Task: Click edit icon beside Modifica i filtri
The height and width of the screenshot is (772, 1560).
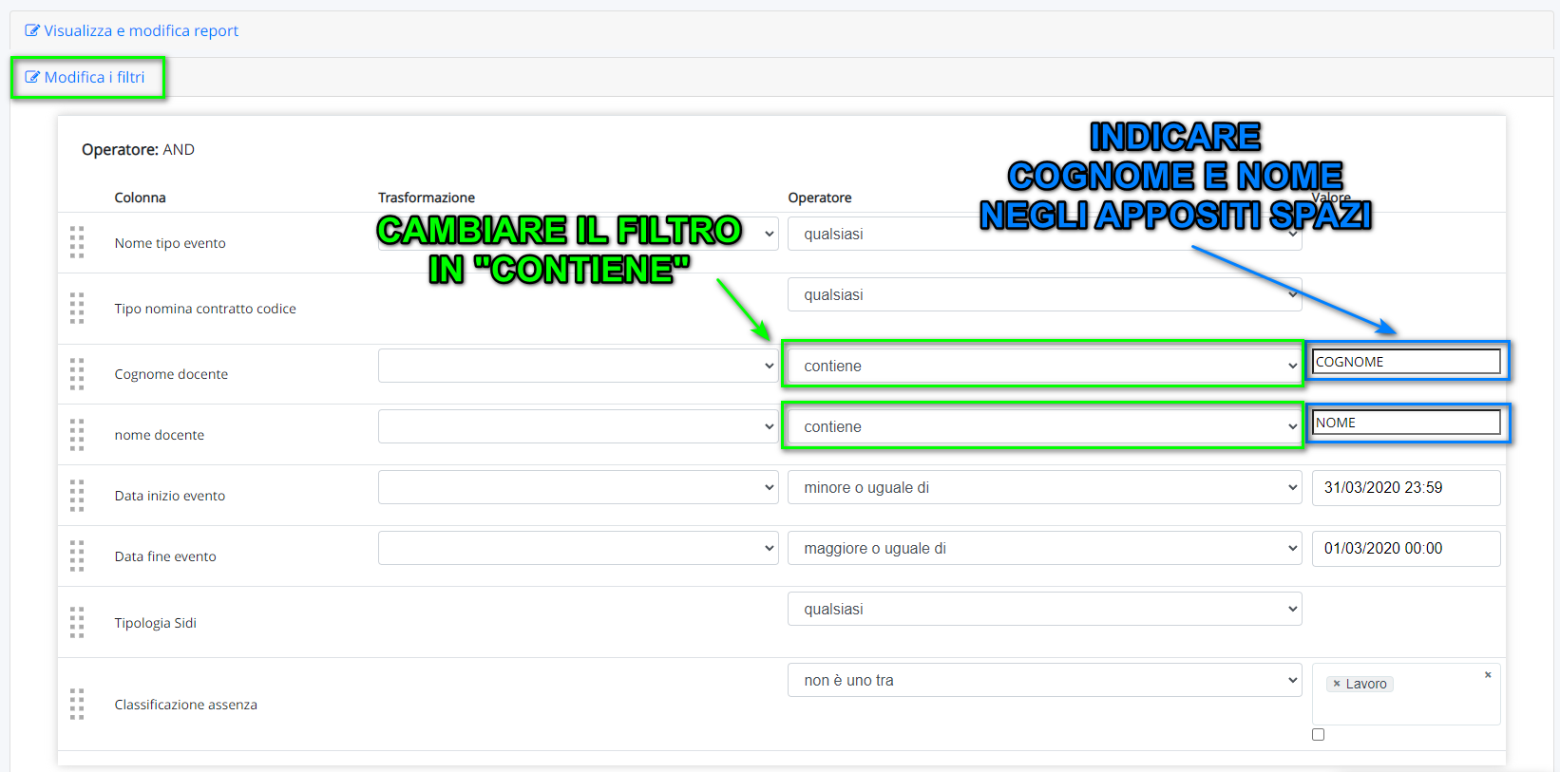Action: coord(32,77)
